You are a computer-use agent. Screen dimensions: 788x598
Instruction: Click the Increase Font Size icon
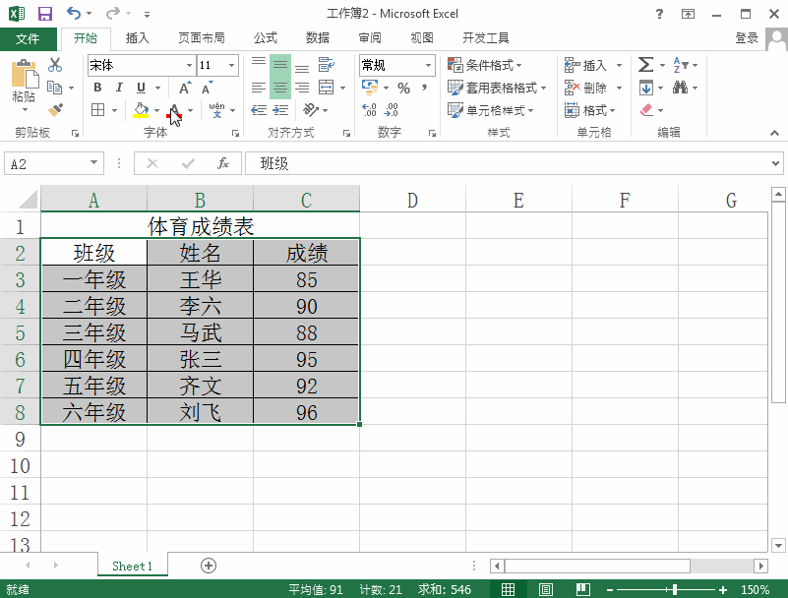pyautogui.click(x=183, y=88)
